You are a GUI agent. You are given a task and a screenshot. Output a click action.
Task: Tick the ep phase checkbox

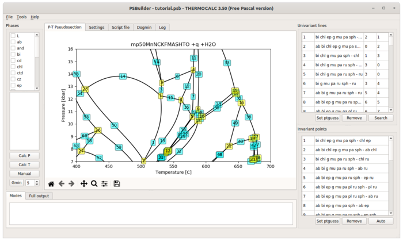click(x=13, y=86)
